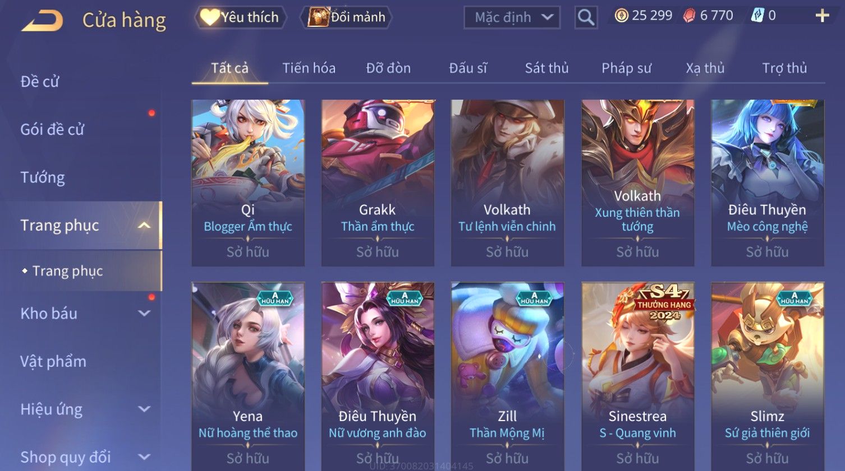Switch to the Sát thủ tab
The image size is (845, 471).
(x=547, y=68)
